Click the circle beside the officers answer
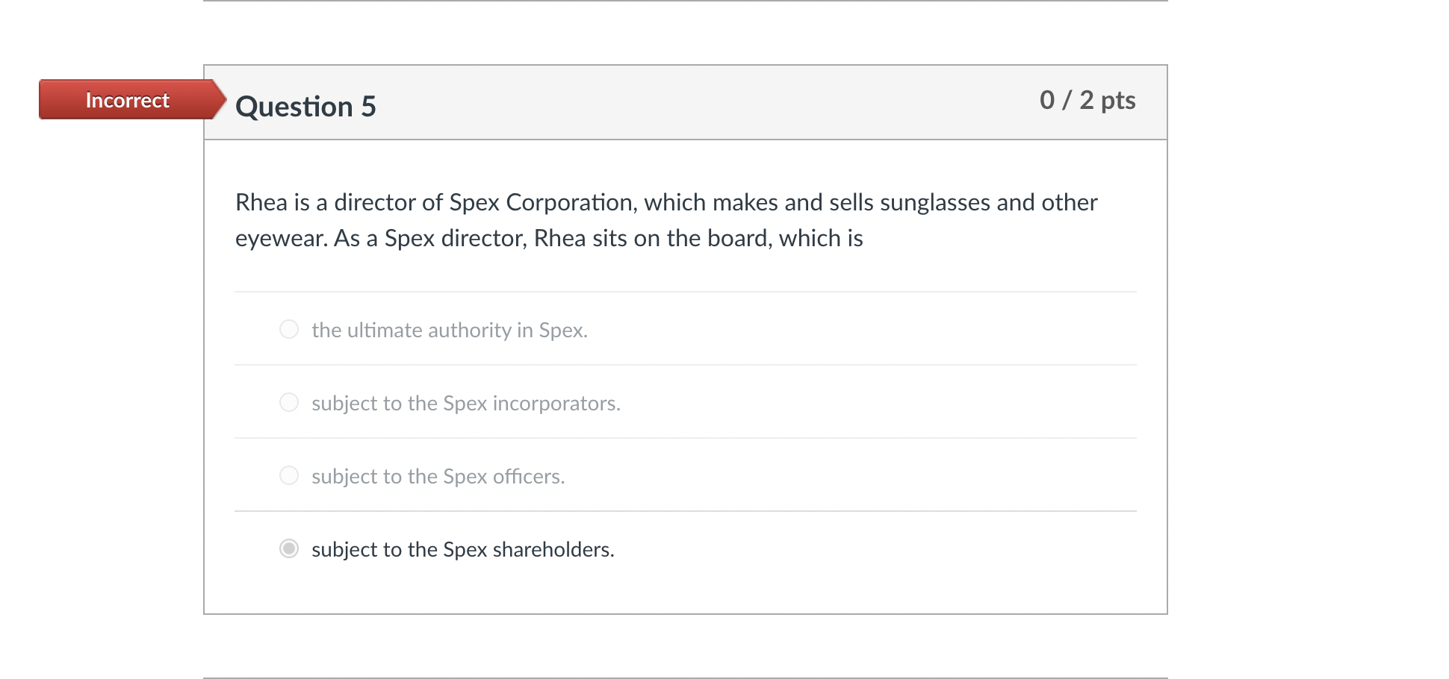1449x679 pixels. tap(288, 475)
